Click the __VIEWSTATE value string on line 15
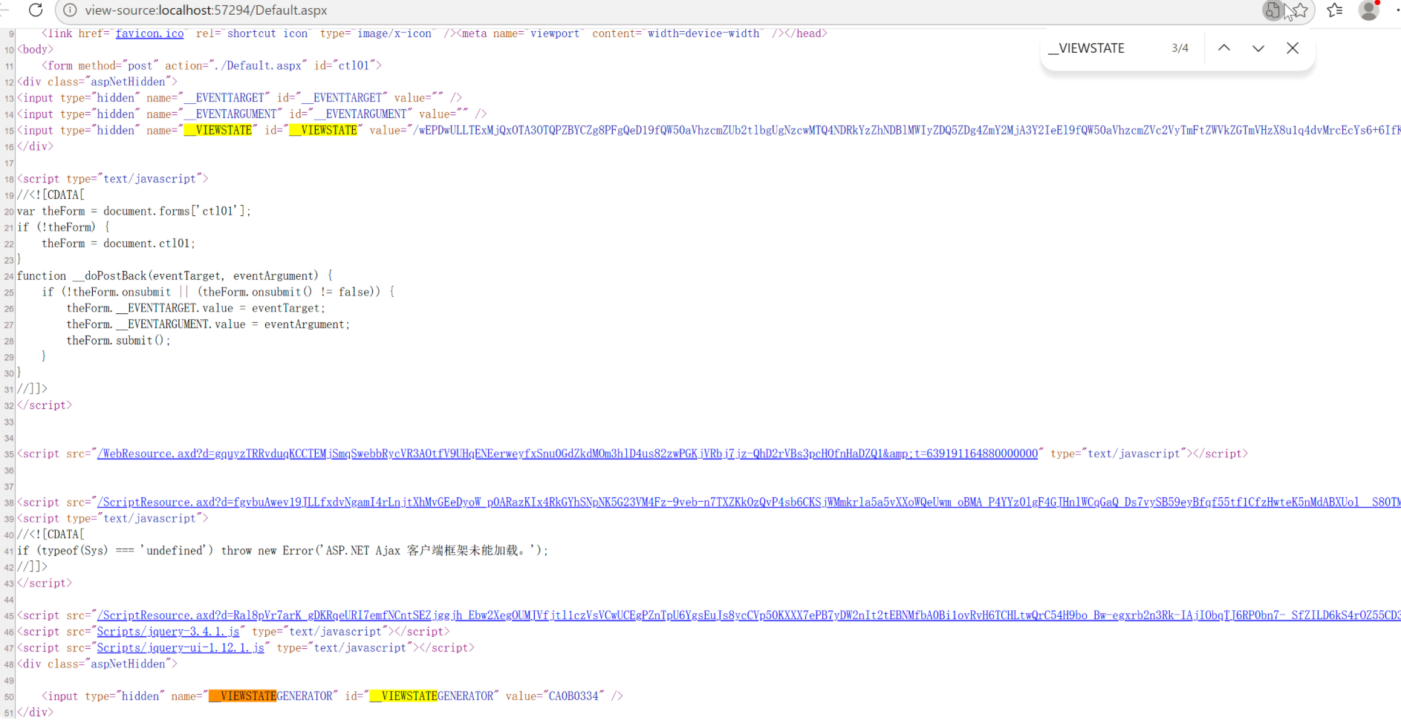 tap(907, 131)
